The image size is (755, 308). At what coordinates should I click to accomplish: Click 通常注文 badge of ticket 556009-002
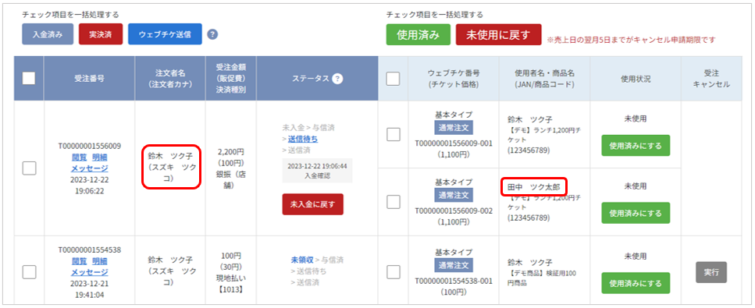(x=454, y=195)
